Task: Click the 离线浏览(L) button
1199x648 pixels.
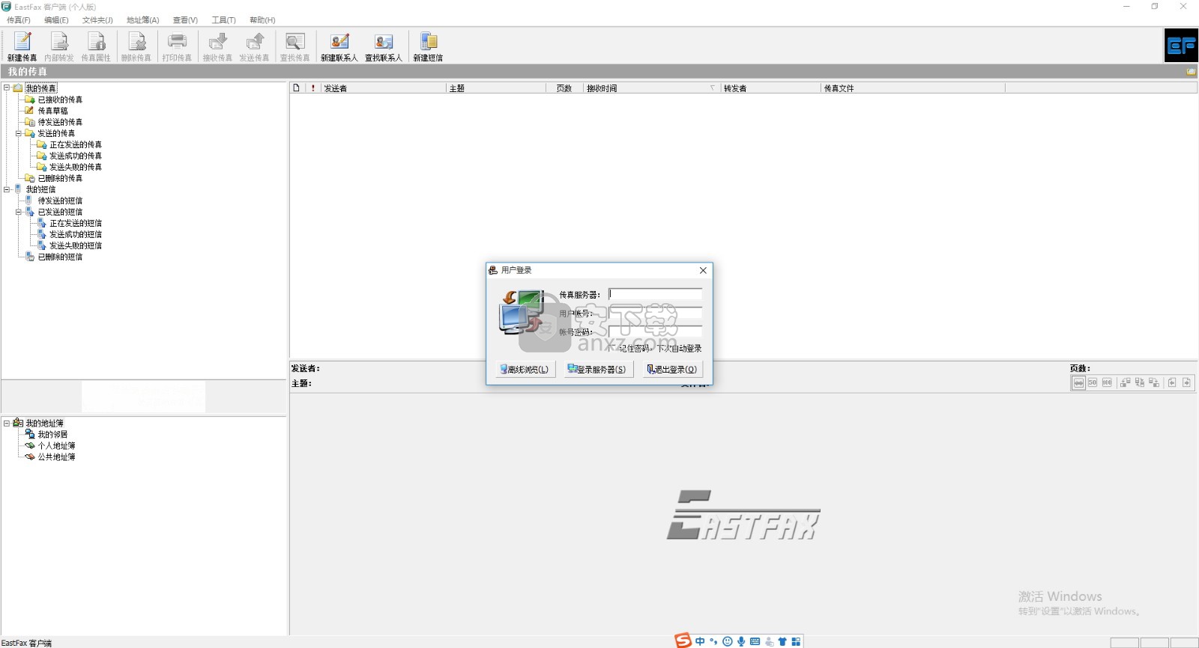Action: pyautogui.click(x=525, y=370)
